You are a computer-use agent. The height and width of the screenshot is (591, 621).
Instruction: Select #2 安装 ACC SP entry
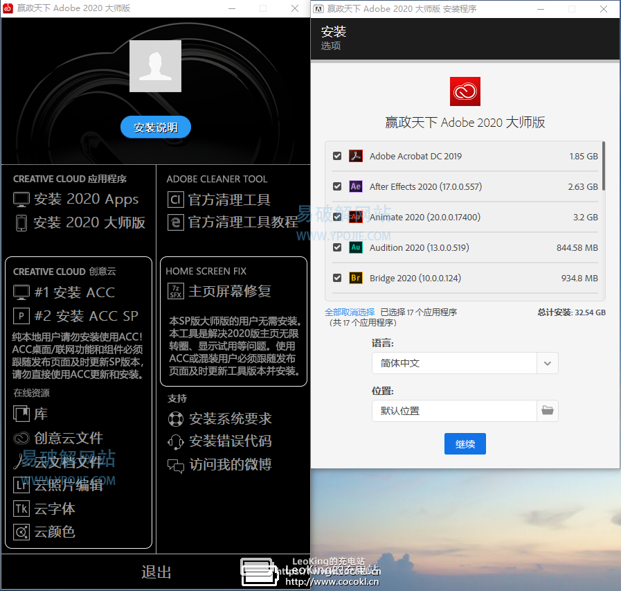point(86,316)
